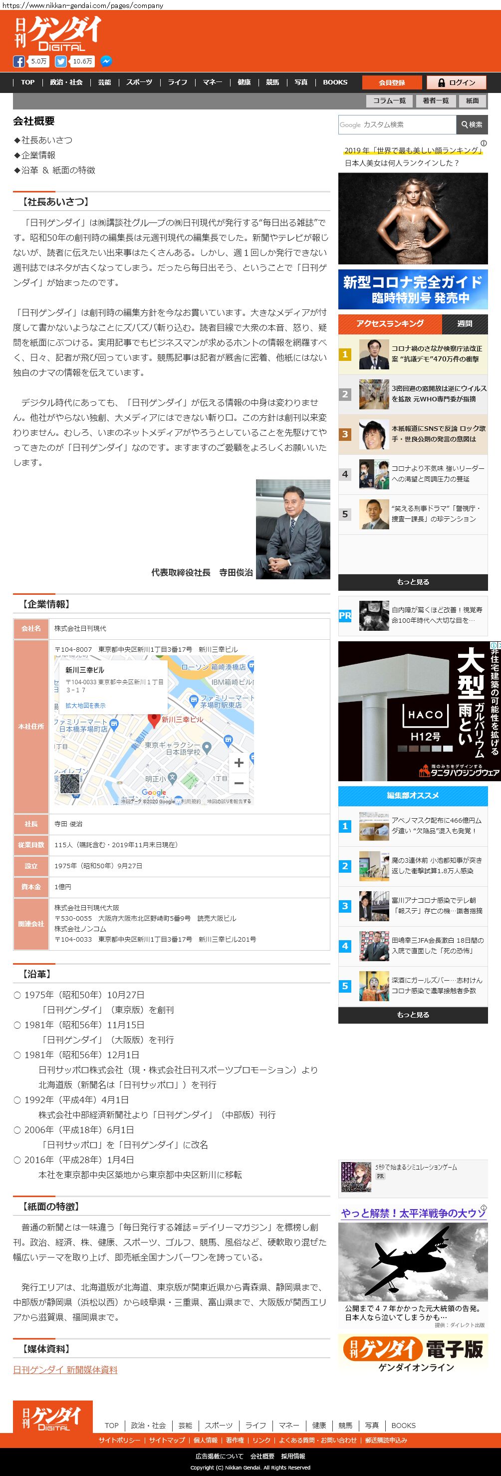Click the ログイン button with lock icon
This screenshot has height=1476, width=501.
tap(457, 82)
